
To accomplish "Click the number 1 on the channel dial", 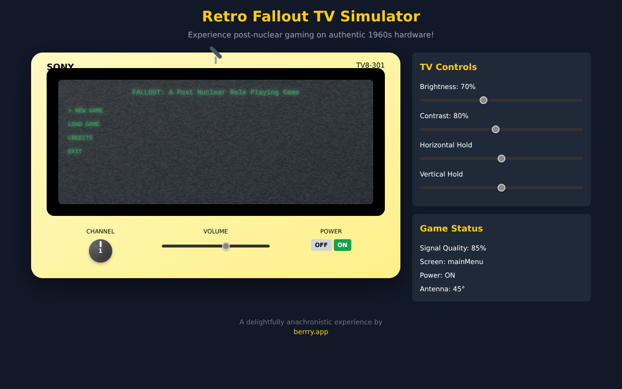I will [100, 251].
